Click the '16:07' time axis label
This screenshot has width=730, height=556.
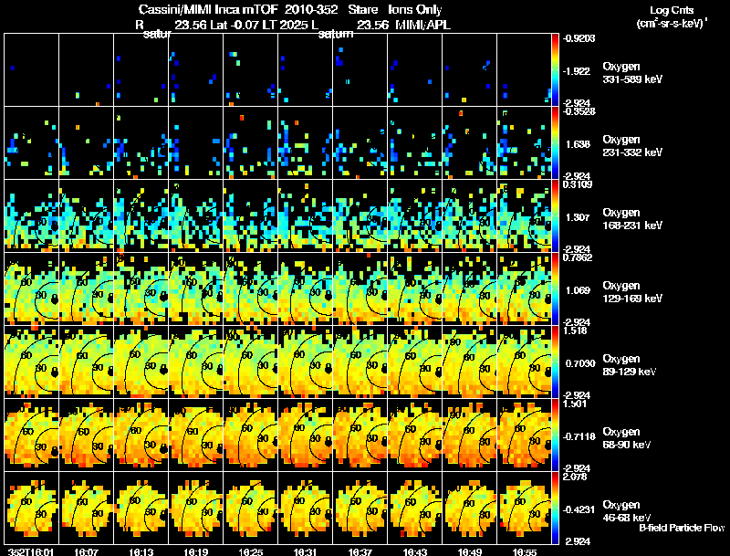(86, 551)
